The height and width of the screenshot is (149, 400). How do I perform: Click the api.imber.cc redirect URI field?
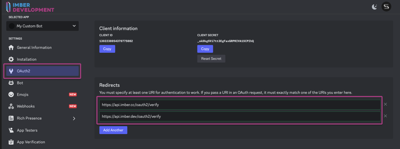(240, 105)
